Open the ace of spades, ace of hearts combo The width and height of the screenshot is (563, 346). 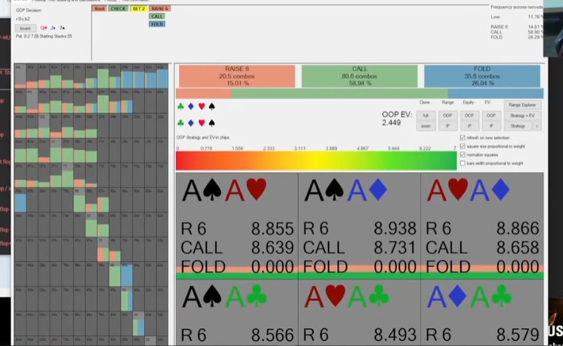pos(237,226)
